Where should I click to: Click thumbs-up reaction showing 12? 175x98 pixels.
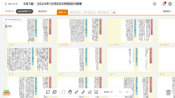(x=162, y=45)
